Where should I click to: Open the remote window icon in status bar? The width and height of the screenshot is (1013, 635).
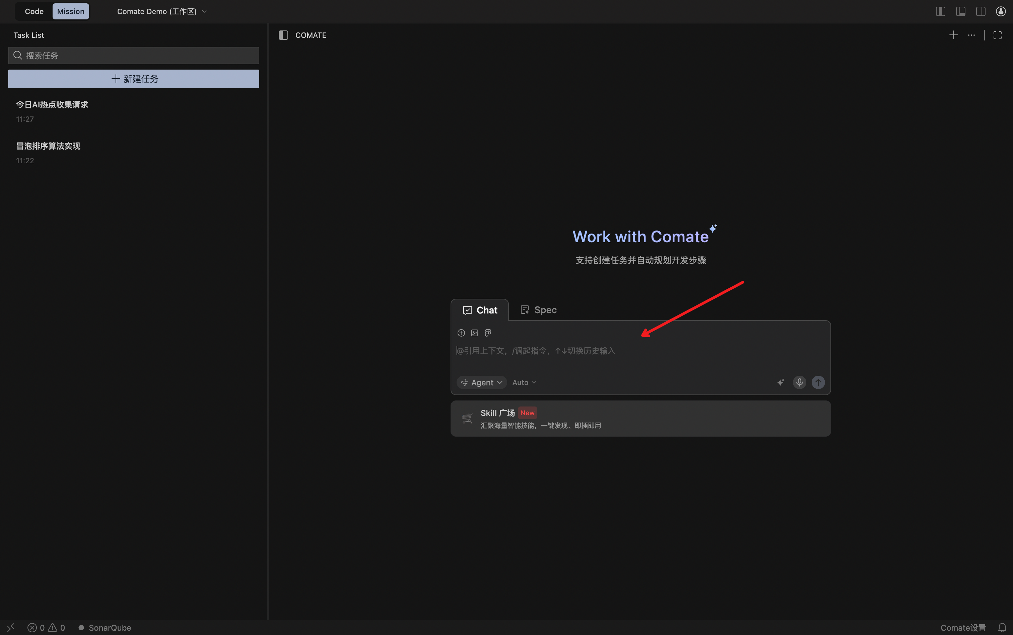[x=11, y=627]
